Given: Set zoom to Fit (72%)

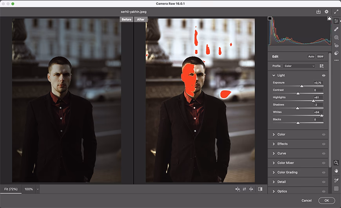Looking at the screenshot, I should pyautogui.click(x=11, y=189).
